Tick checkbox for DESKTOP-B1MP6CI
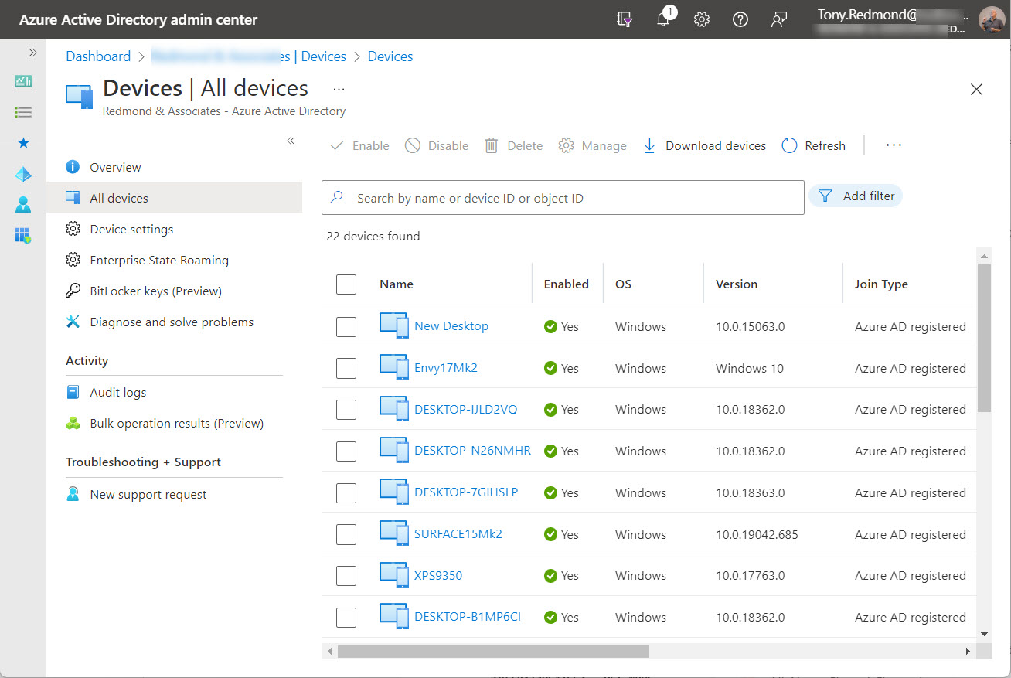 pos(346,617)
